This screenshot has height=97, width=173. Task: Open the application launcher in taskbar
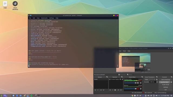point(1,96)
